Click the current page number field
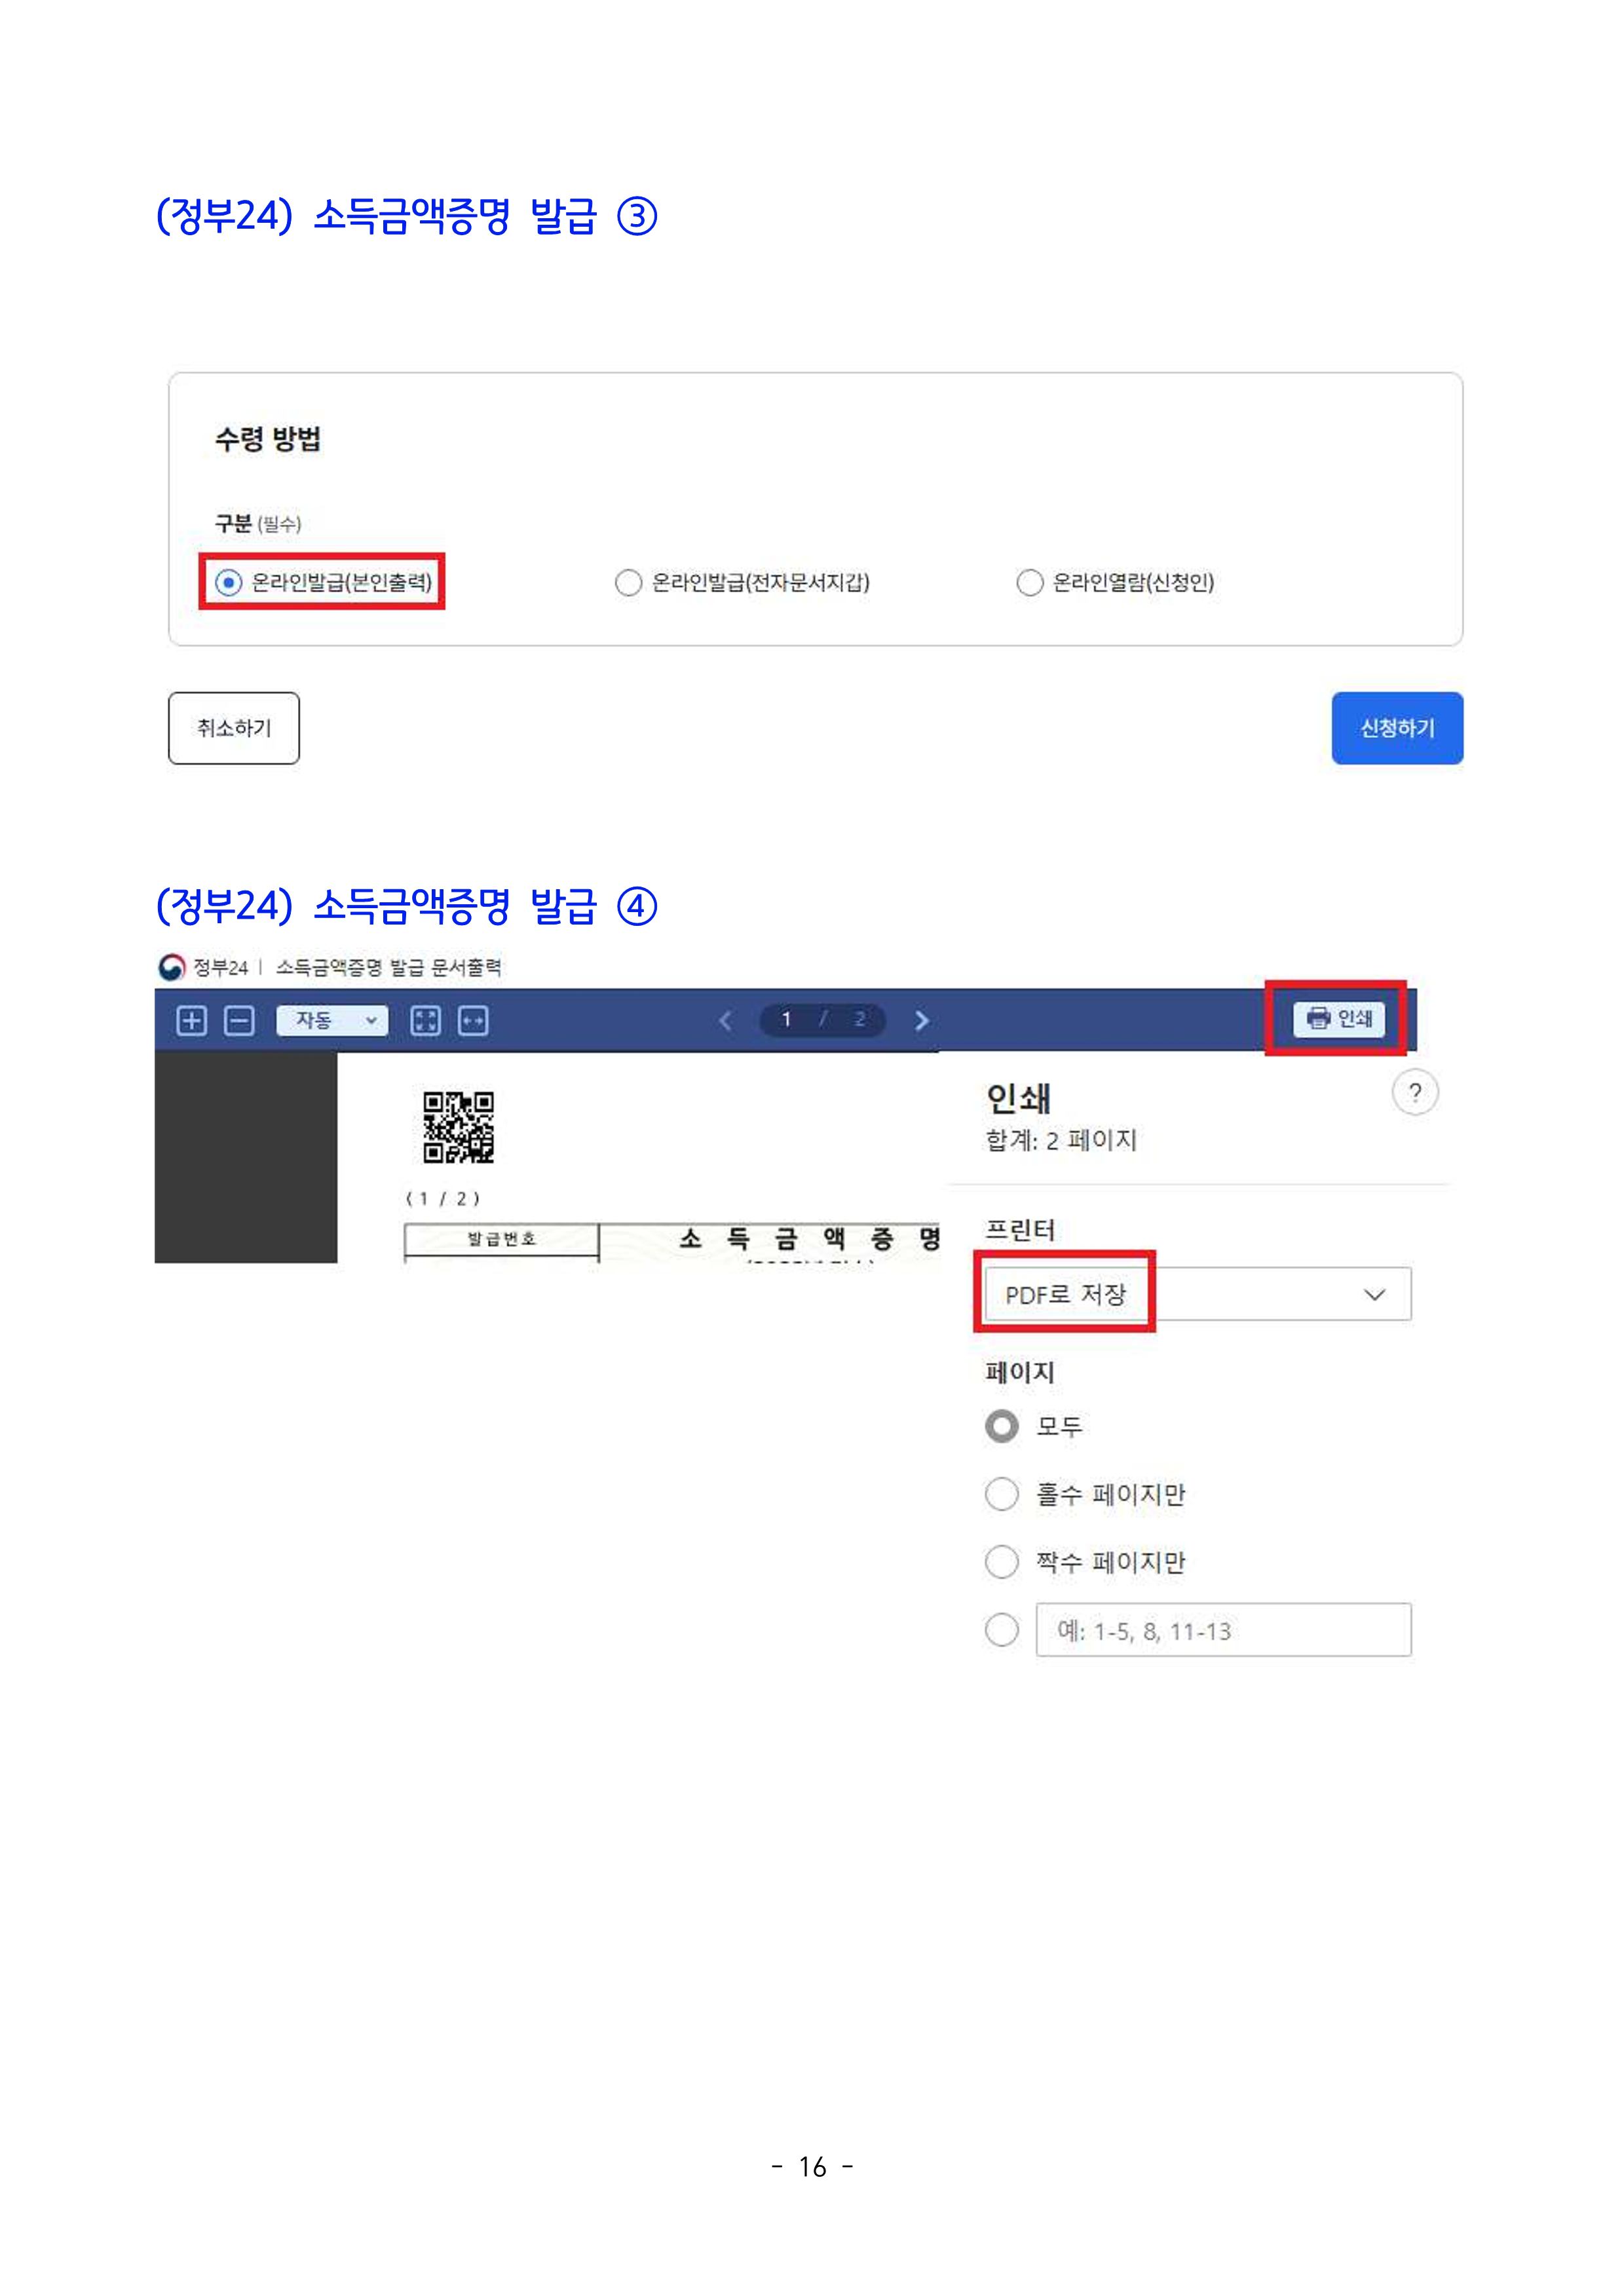 (x=787, y=1020)
